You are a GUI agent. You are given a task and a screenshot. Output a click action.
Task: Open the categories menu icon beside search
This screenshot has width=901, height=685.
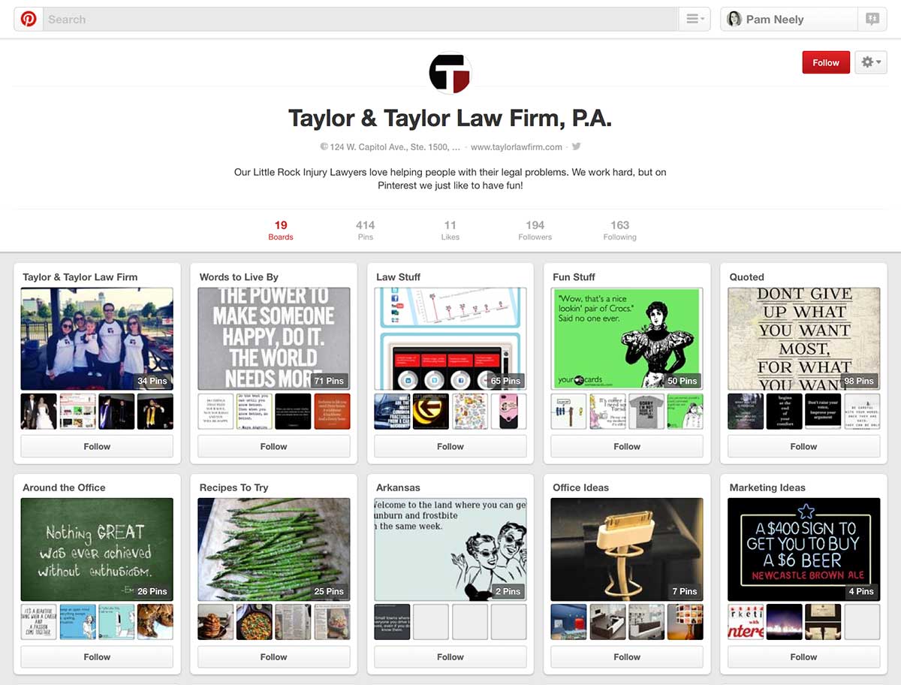click(x=694, y=20)
